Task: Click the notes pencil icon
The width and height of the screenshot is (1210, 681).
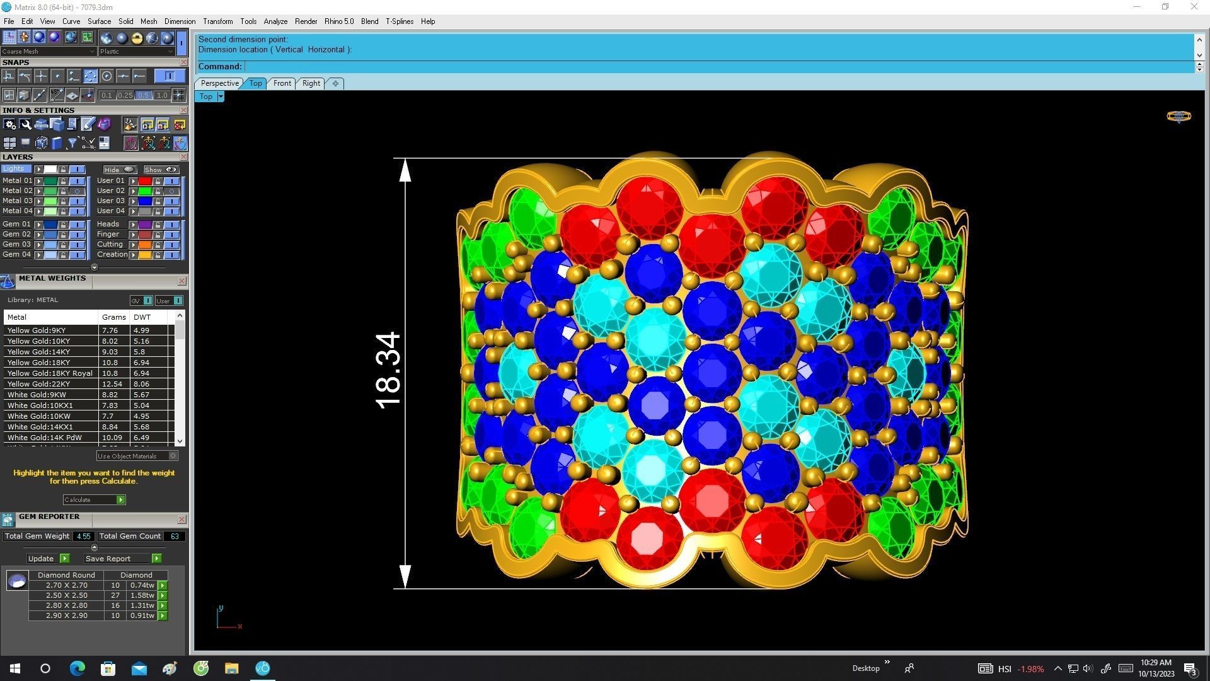Action: (x=88, y=124)
